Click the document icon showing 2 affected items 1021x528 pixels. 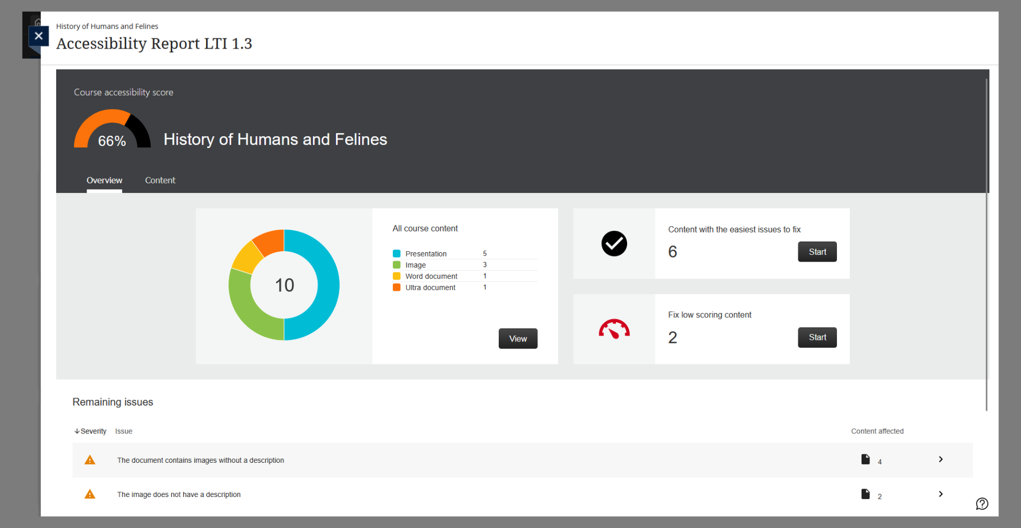pyautogui.click(x=865, y=494)
